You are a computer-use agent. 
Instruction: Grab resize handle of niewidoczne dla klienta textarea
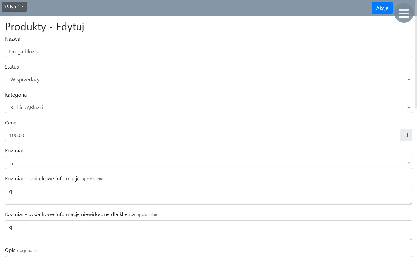[x=410, y=239]
